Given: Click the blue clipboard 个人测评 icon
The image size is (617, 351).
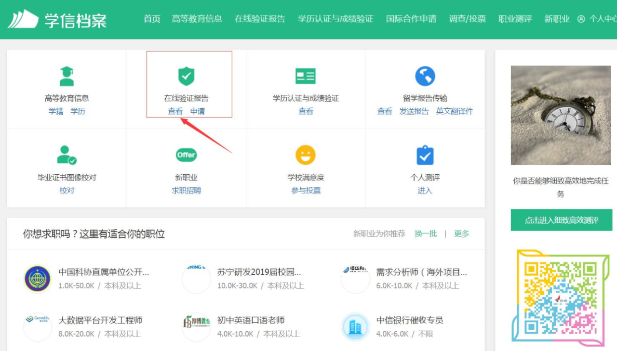Looking at the screenshot, I should tap(425, 155).
